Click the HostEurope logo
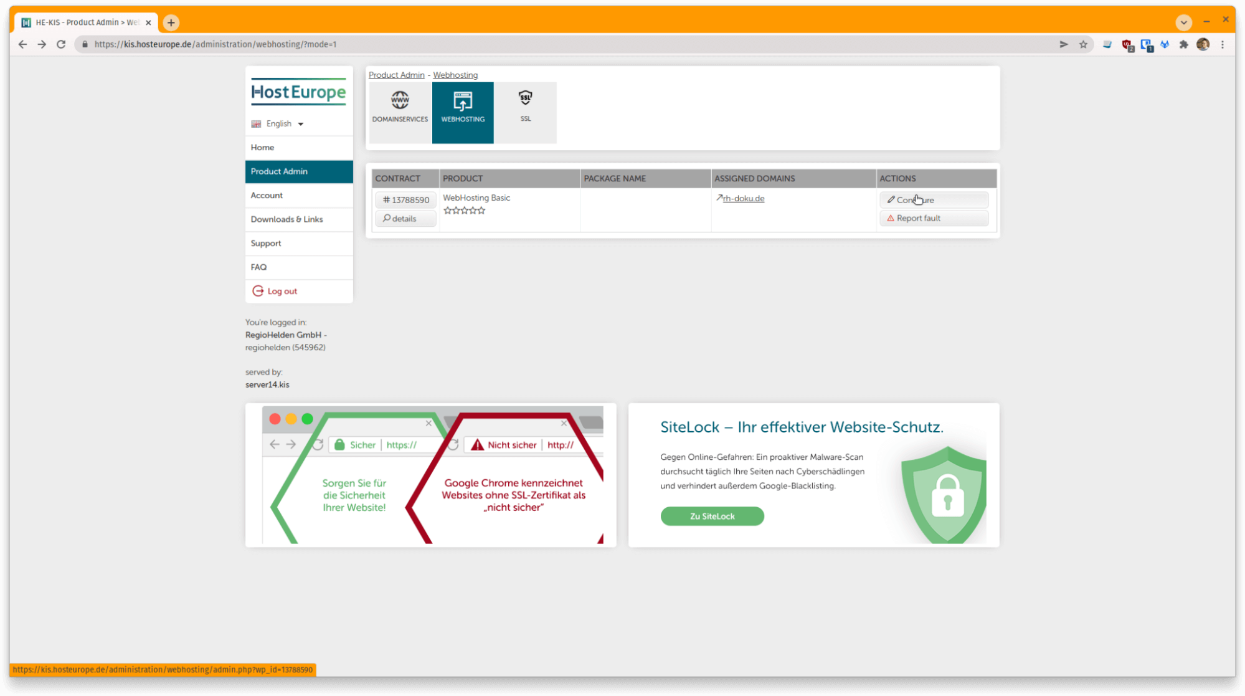1245x696 pixels. [298, 92]
